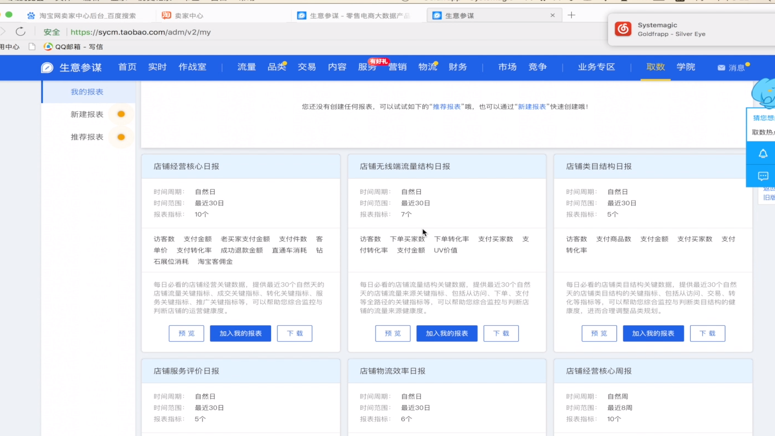The image size is (775, 436).
Task: Click the browser reload icon
Action: click(x=20, y=31)
